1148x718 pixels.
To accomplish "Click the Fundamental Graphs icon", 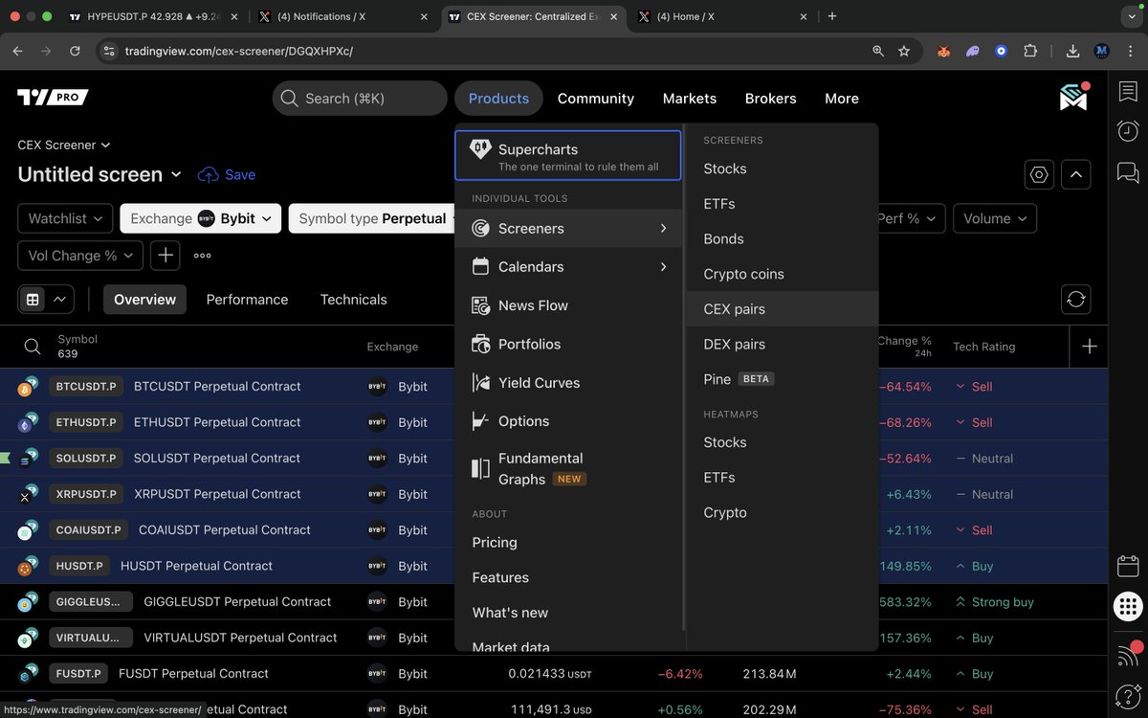I will (480, 468).
